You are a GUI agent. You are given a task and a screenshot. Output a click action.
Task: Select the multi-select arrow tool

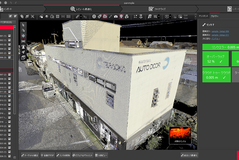tap(23, 31)
